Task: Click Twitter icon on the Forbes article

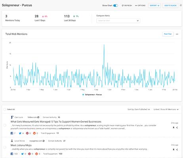Action: pos(20,133)
